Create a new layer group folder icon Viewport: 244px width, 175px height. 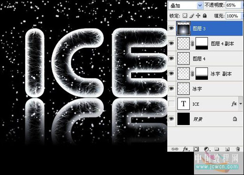click(216, 149)
